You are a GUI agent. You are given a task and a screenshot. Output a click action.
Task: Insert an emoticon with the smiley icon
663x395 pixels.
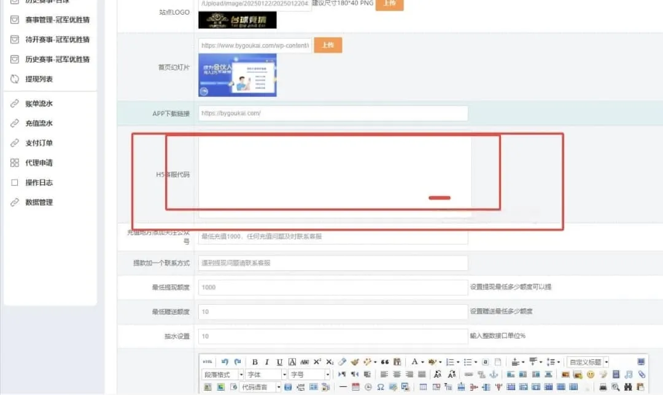point(591,374)
